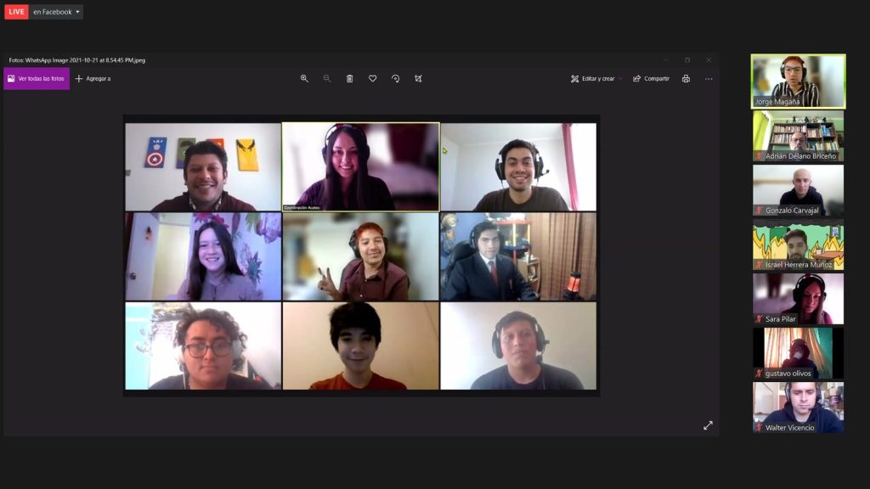This screenshot has height=489, width=870.
Task: Click the 'Compartir' share button
Action: coord(651,79)
